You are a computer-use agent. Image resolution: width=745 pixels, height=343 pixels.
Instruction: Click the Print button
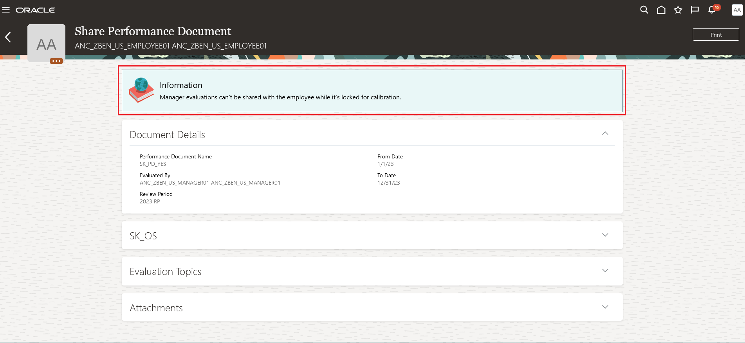[x=716, y=34]
